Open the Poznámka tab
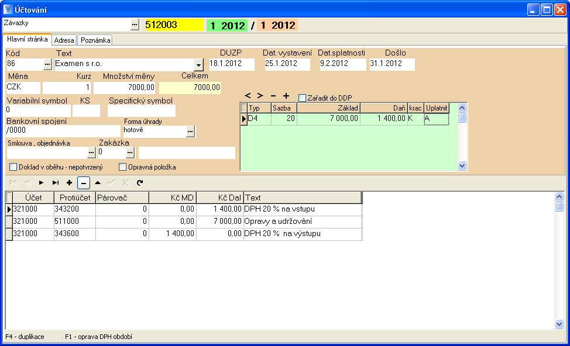Screen dimensions: 570x346 (x=95, y=40)
